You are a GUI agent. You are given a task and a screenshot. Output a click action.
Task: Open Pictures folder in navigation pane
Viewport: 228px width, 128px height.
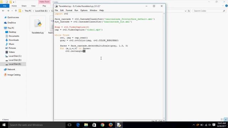[x=12, y=48]
